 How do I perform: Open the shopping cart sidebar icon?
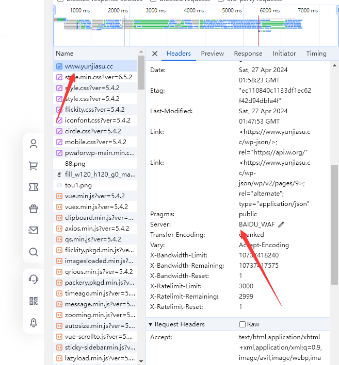34,165
